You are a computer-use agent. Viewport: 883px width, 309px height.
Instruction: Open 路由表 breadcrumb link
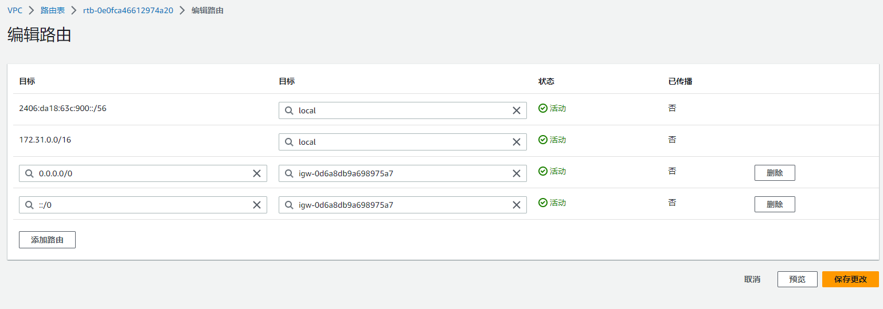click(x=52, y=10)
